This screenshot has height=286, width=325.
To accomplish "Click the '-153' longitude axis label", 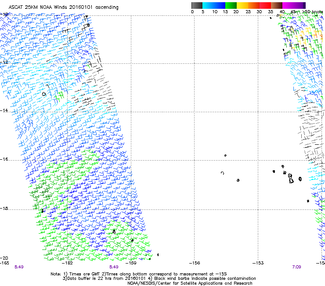I will 258,263.
